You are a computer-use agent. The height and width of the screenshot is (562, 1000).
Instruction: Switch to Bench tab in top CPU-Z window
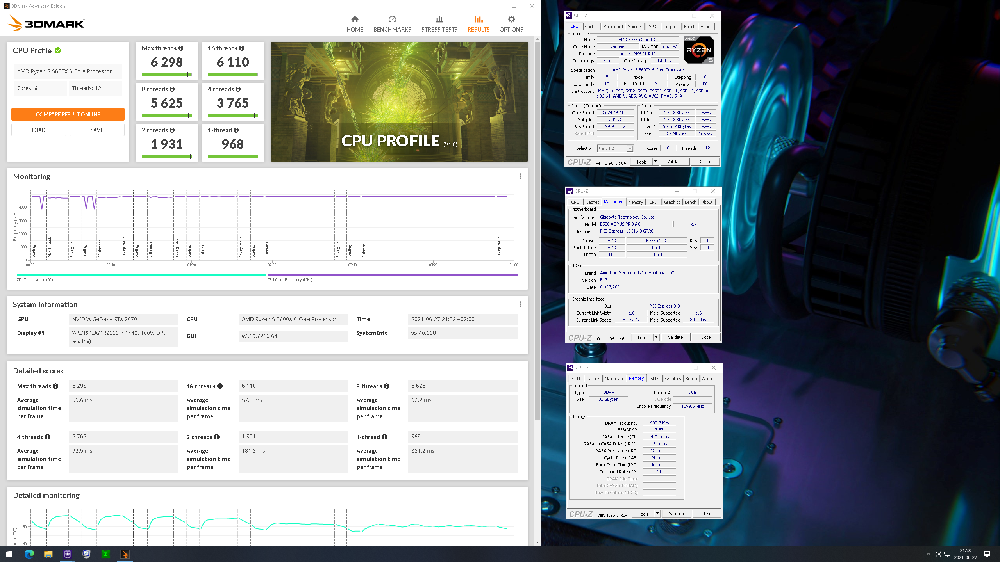(689, 27)
